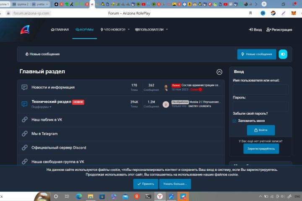
Task: Show hidden system tray icons
Action: pos(260,196)
